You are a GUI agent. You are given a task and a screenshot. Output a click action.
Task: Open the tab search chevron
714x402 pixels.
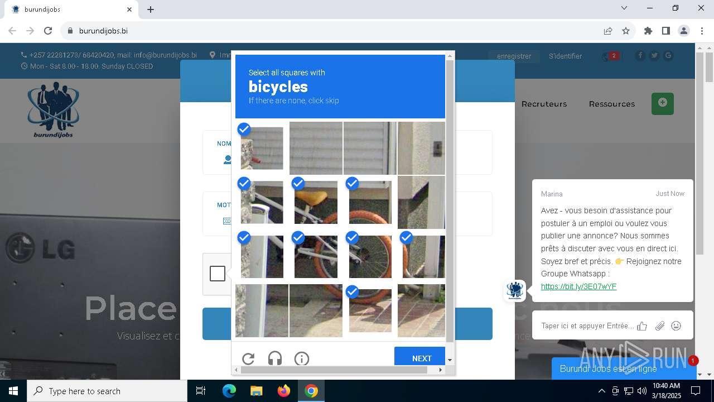(624, 8)
